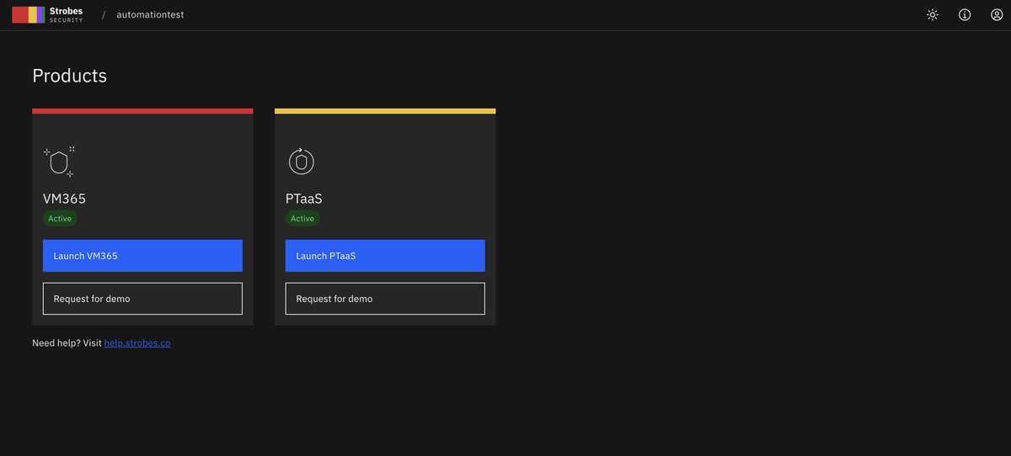Request for demo on PTaaS card
This screenshot has height=456, width=1011.
click(385, 299)
